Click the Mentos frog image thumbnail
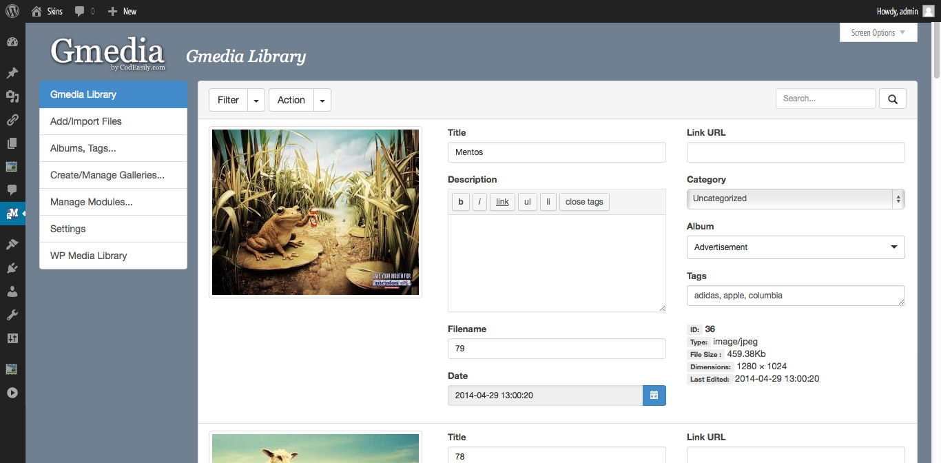 point(315,212)
